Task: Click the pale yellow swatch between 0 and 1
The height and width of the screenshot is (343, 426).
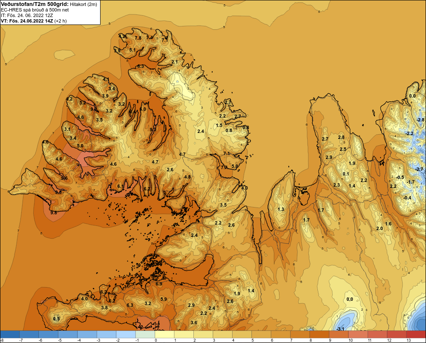Action: tap(164, 334)
